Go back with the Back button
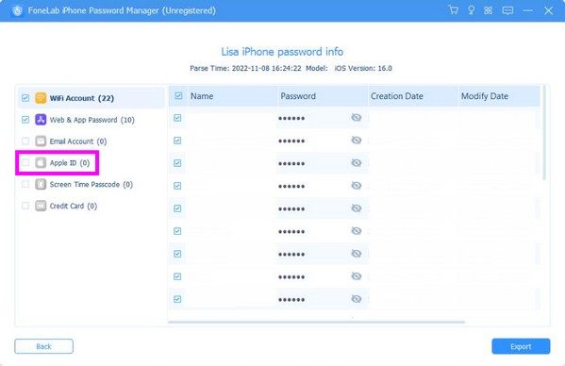Screen dimensions: 565x366 pyautogui.click(x=44, y=346)
